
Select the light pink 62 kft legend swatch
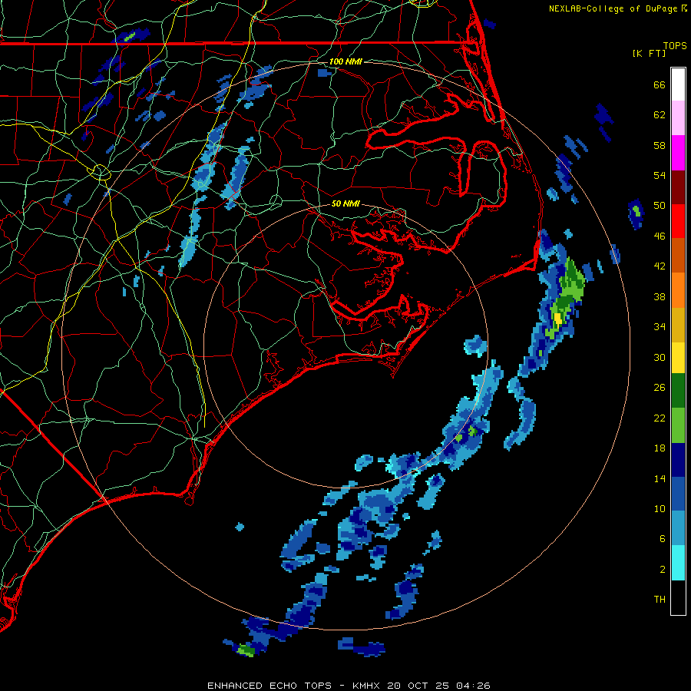(x=678, y=117)
